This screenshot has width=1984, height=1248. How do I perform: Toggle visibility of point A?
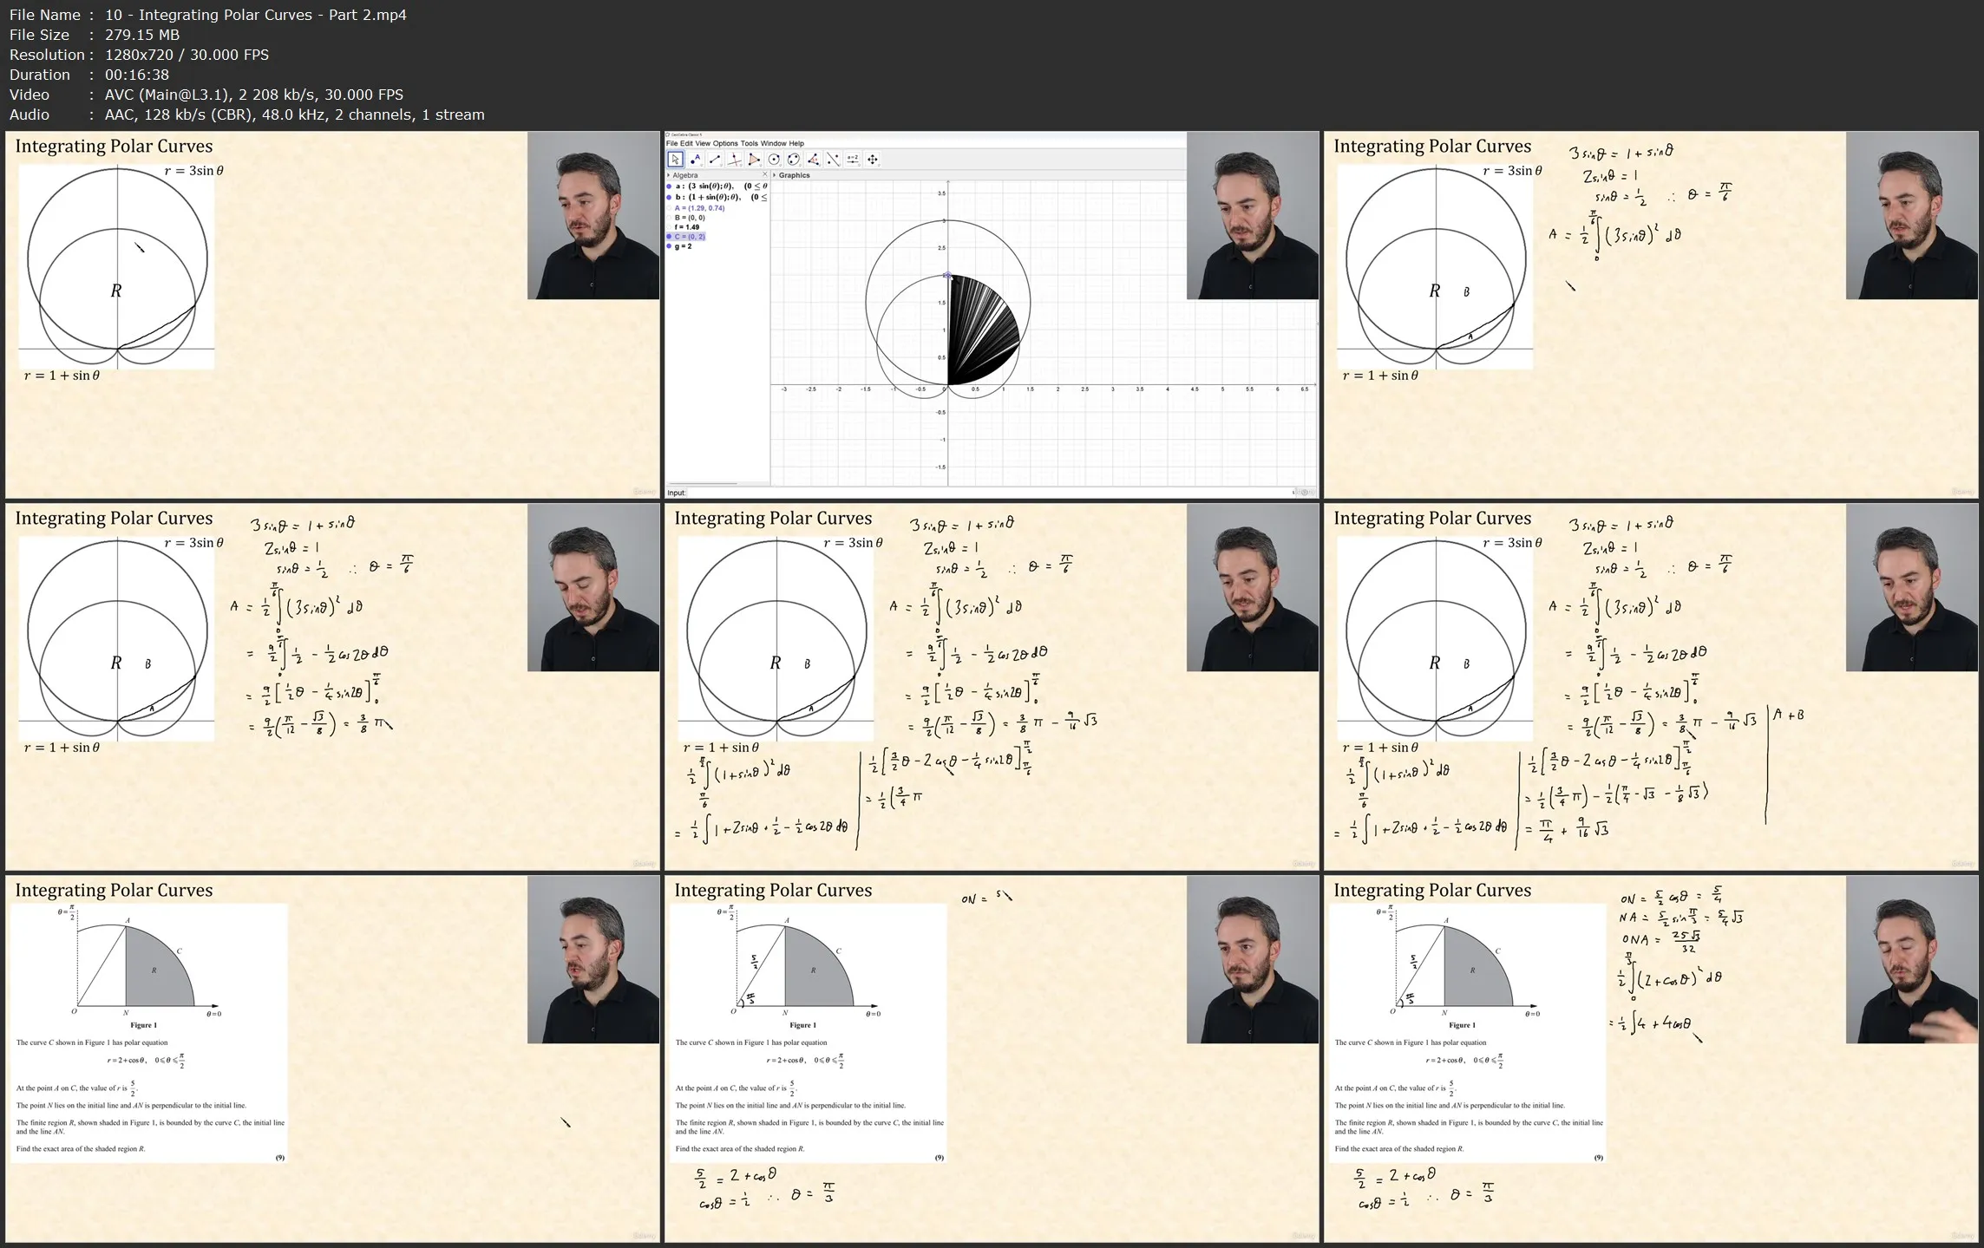click(x=669, y=208)
